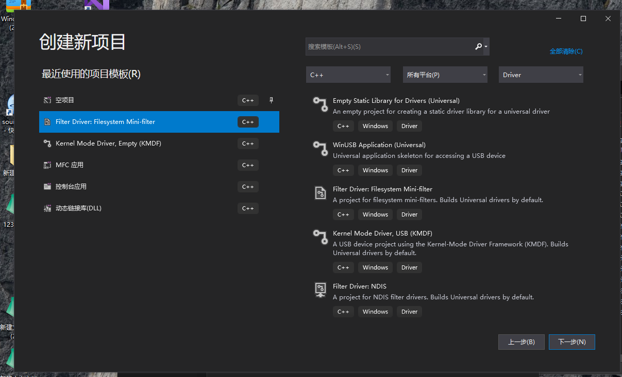Click the 控制台应用 template icon
Image resolution: width=622 pixels, height=377 pixels.
(x=47, y=187)
